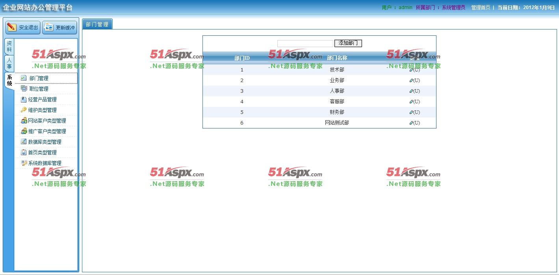Click the edit pencil icon for 财务部

[411, 112]
